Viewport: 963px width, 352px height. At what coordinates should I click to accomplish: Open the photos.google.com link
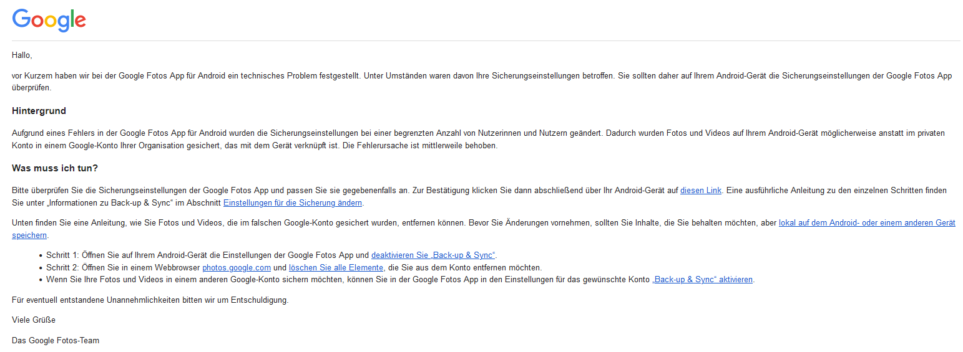tap(237, 267)
